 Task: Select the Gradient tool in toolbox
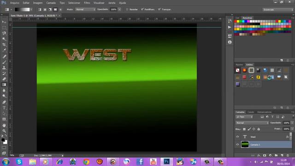pos(4,85)
